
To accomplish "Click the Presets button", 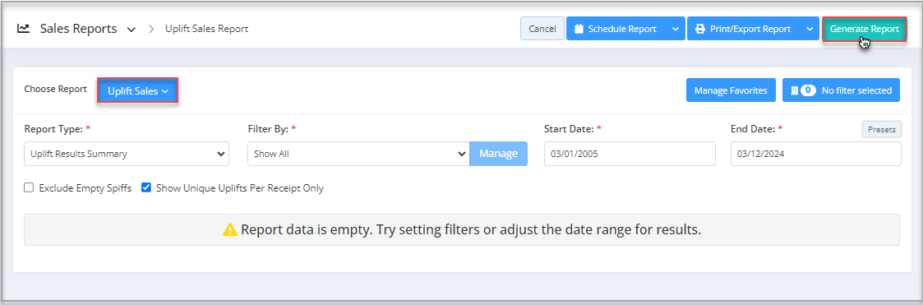I will pos(881,129).
